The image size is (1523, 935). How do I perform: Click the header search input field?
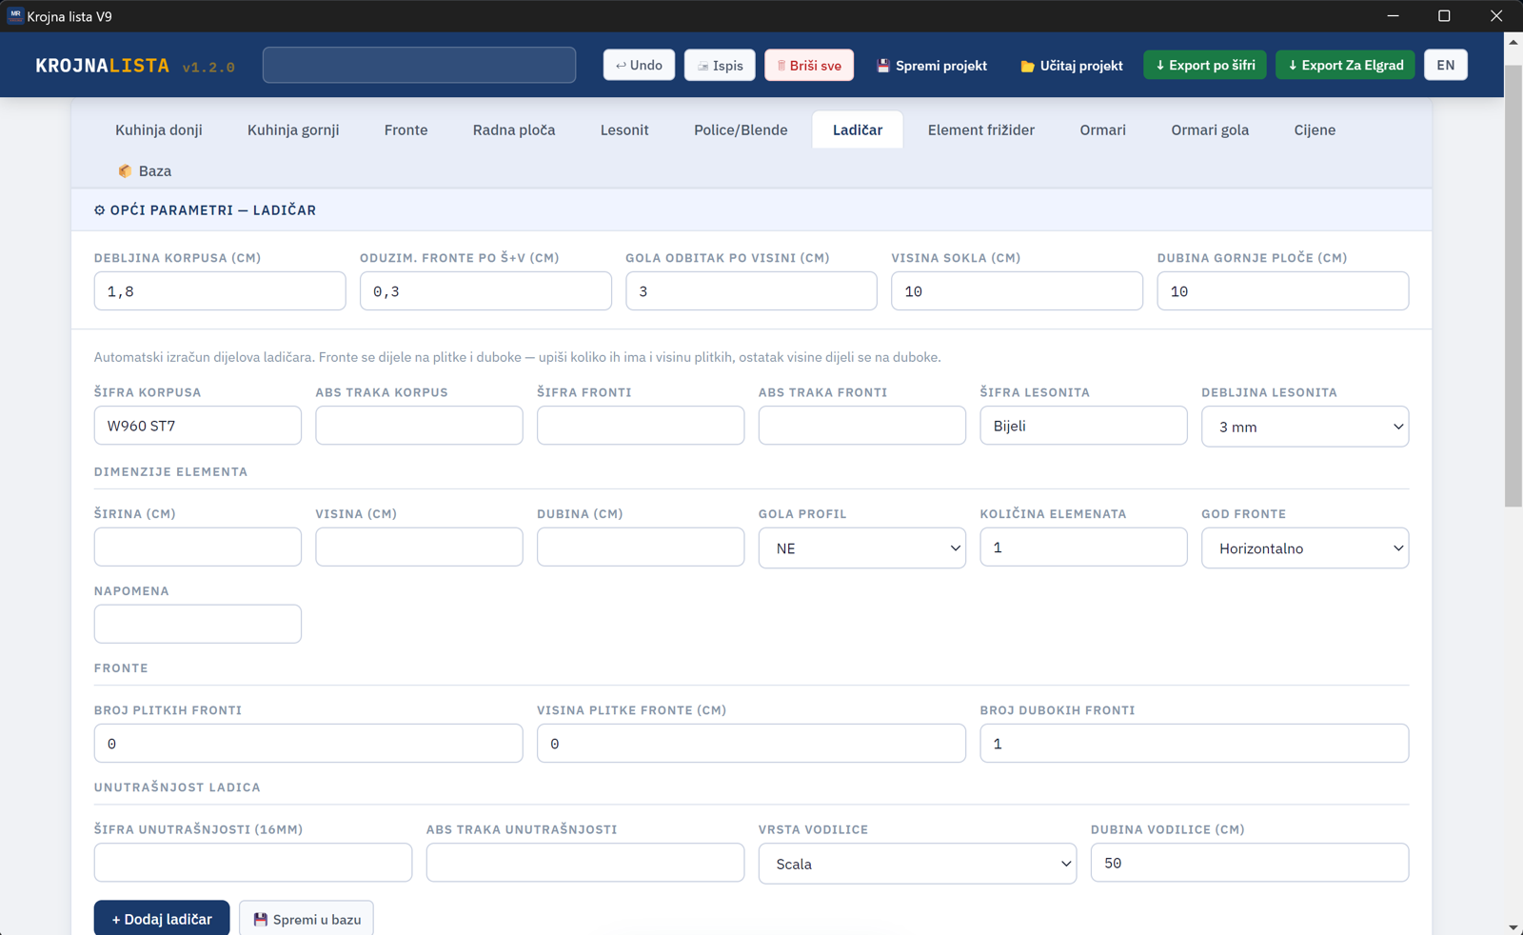pyautogui.click(x=419, y=65)
